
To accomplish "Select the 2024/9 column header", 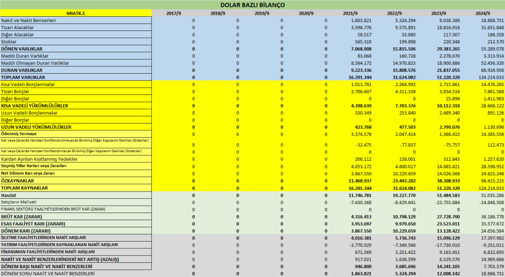I will (482, 13).
